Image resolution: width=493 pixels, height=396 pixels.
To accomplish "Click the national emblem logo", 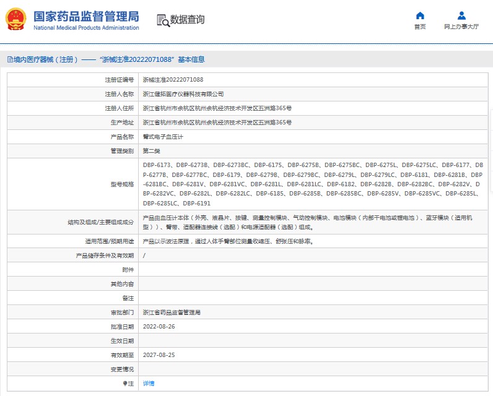I will (x=15, y=19).
